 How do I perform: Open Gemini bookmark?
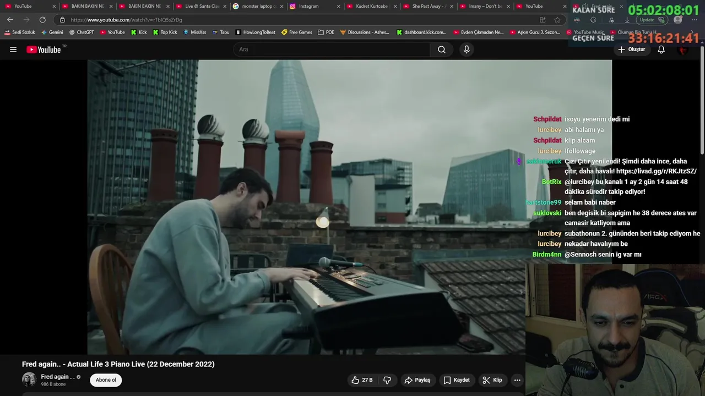pos(52,32)
